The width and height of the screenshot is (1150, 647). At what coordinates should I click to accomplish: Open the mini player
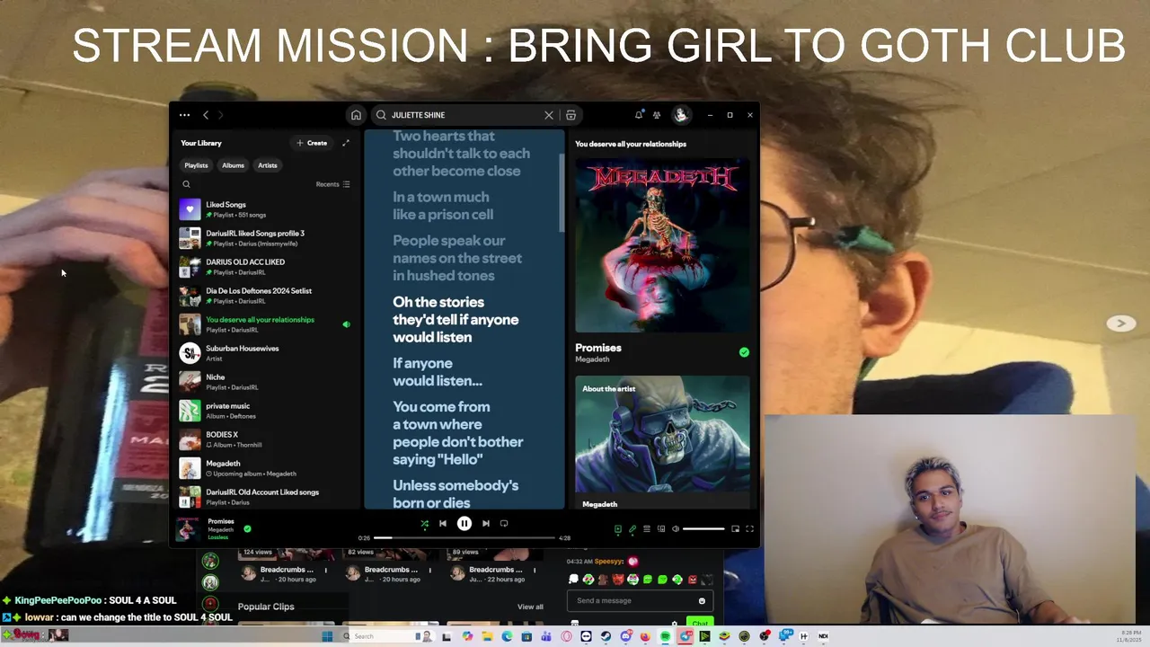point(735,529)
